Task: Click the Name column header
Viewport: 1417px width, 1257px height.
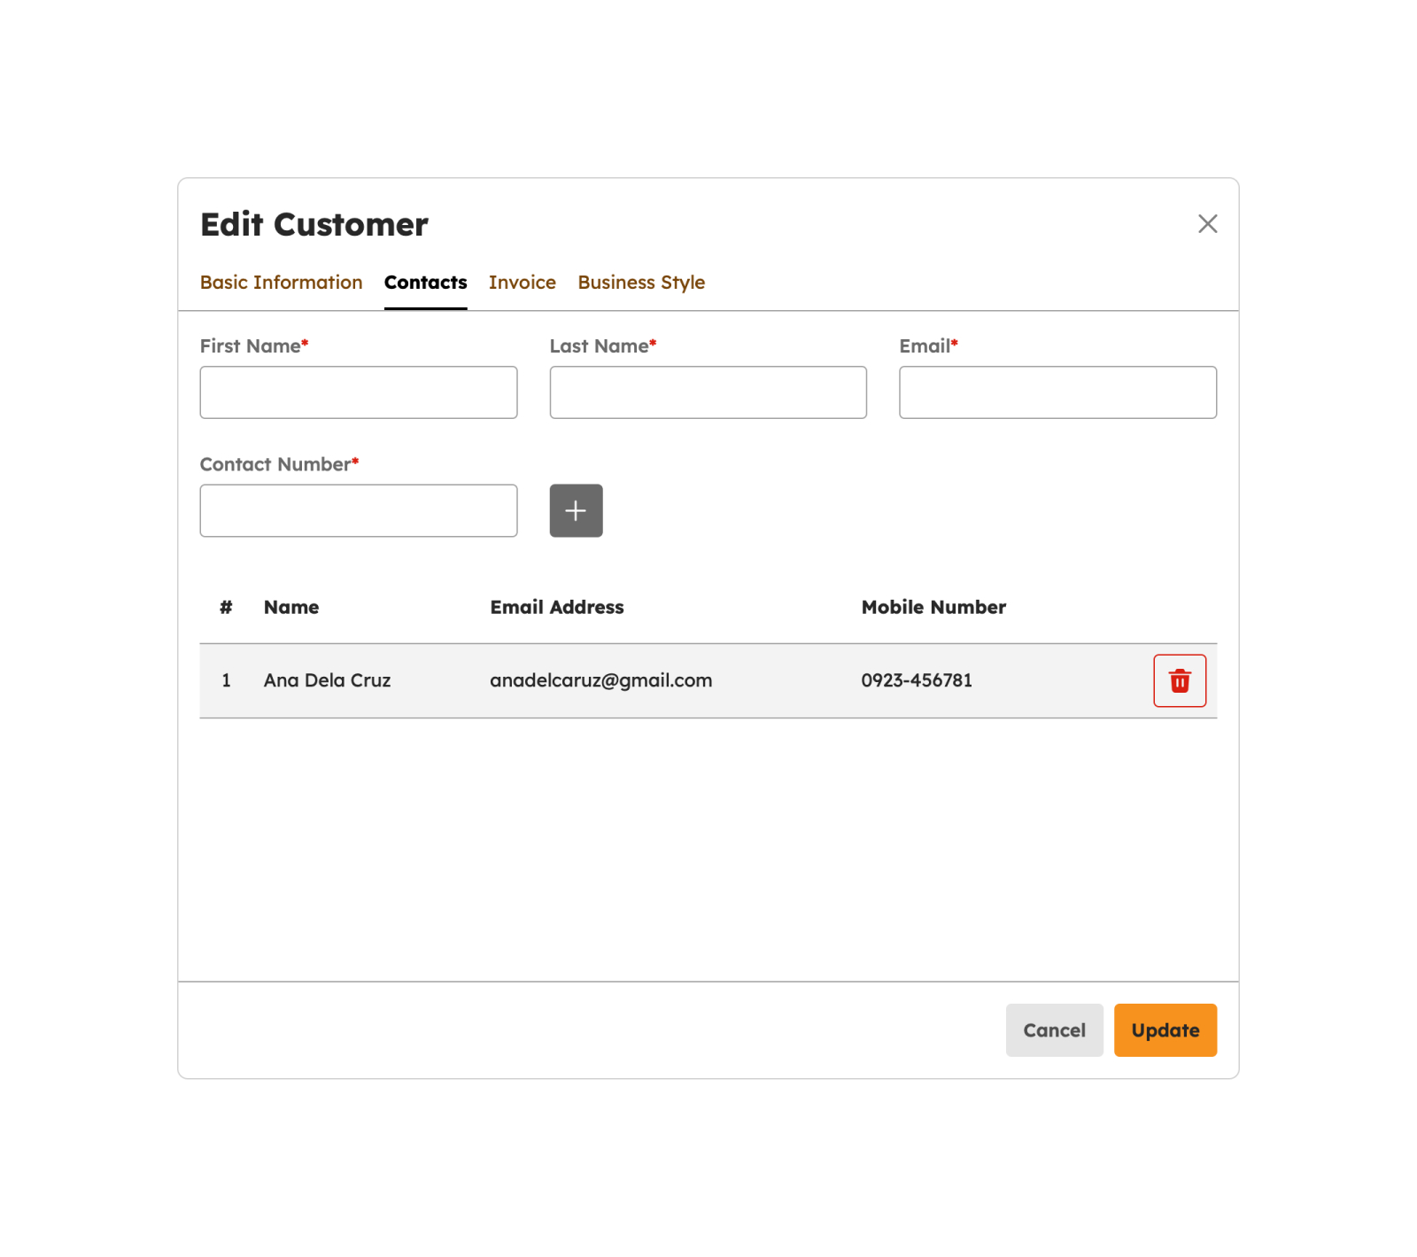Action: (291, 607)
